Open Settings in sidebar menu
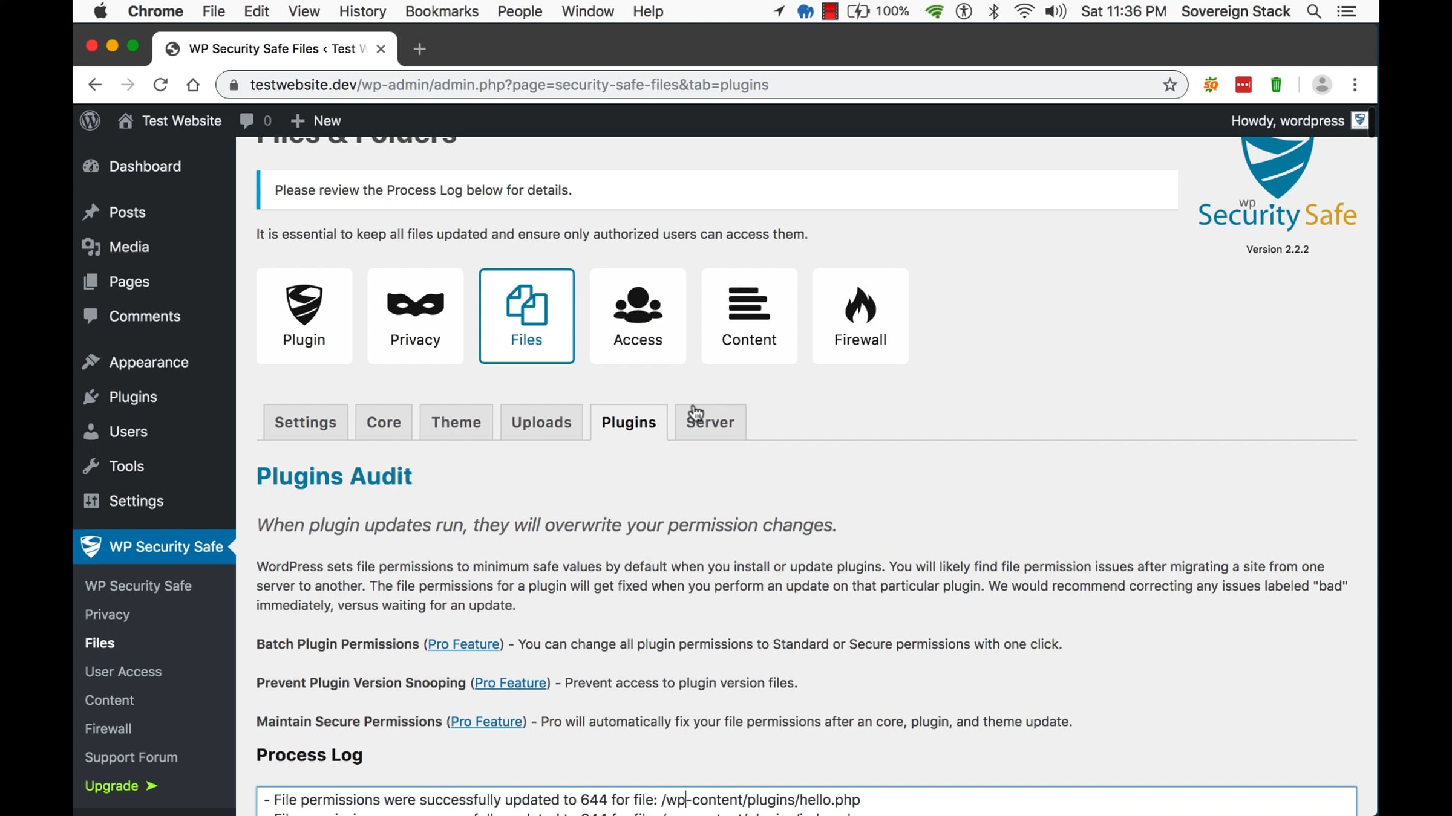 tap(154, 500)
